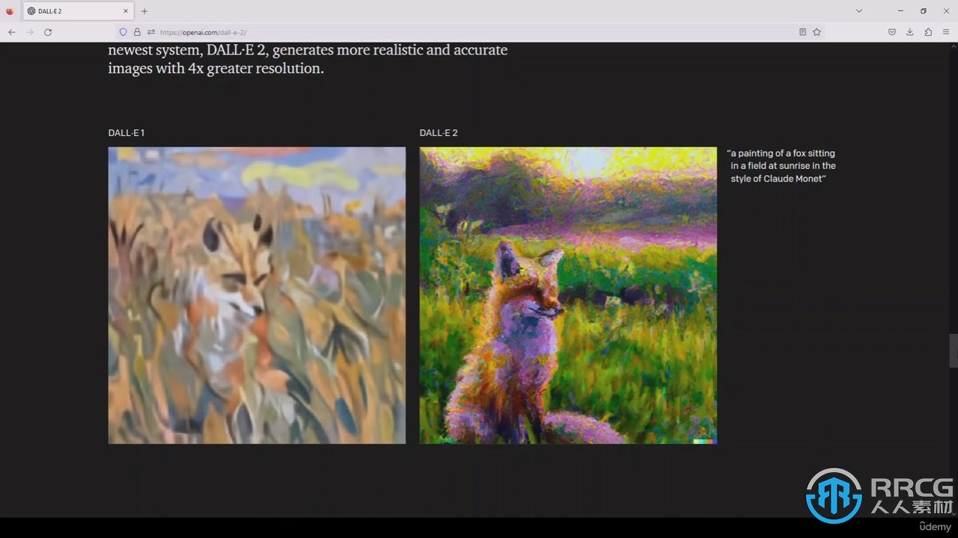This screenshot has height=538, width=958.
Task: Open the downloads panel
Action: click(910, 32)
